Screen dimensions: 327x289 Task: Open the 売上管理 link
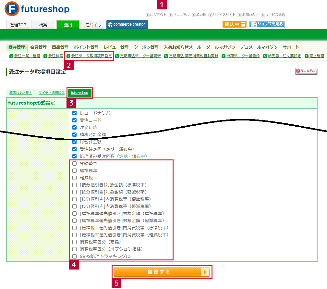pos(317,56)
